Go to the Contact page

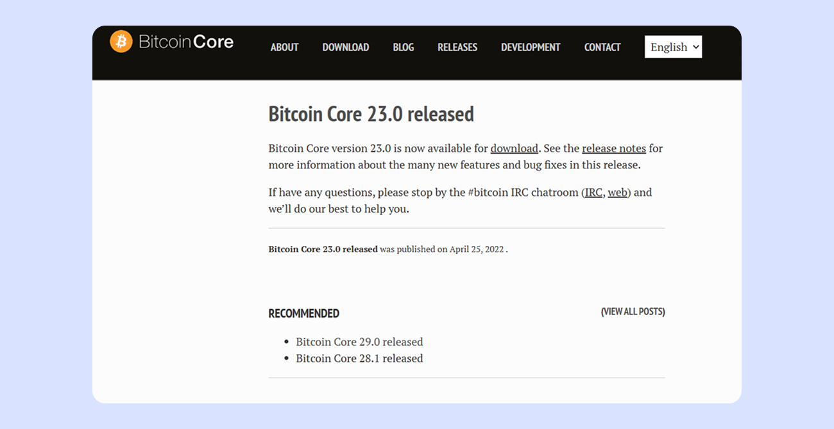tap(602, 47)
